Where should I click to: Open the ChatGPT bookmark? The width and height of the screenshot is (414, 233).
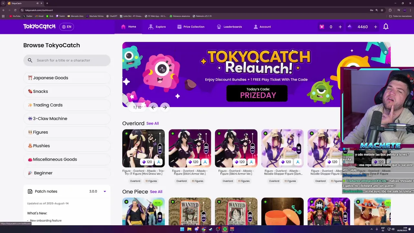coord(112,16)
